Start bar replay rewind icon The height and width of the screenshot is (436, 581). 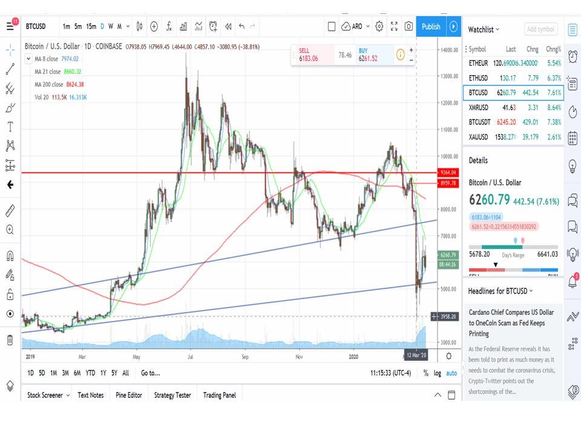point(228,26)
